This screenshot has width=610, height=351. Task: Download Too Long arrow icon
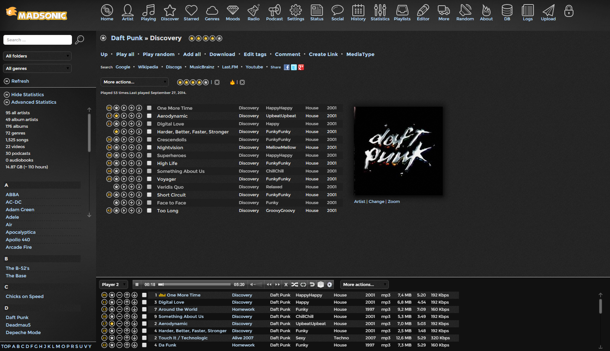point(139,210)
